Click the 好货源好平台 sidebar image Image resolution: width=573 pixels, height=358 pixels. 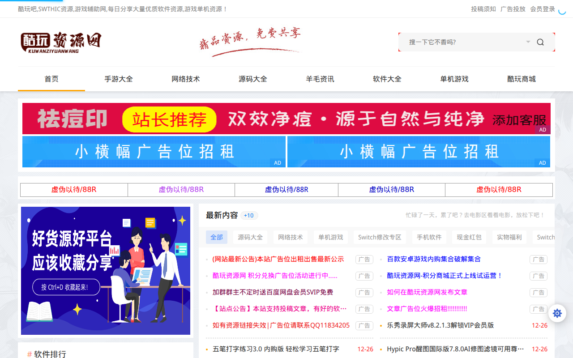(106, 271)
